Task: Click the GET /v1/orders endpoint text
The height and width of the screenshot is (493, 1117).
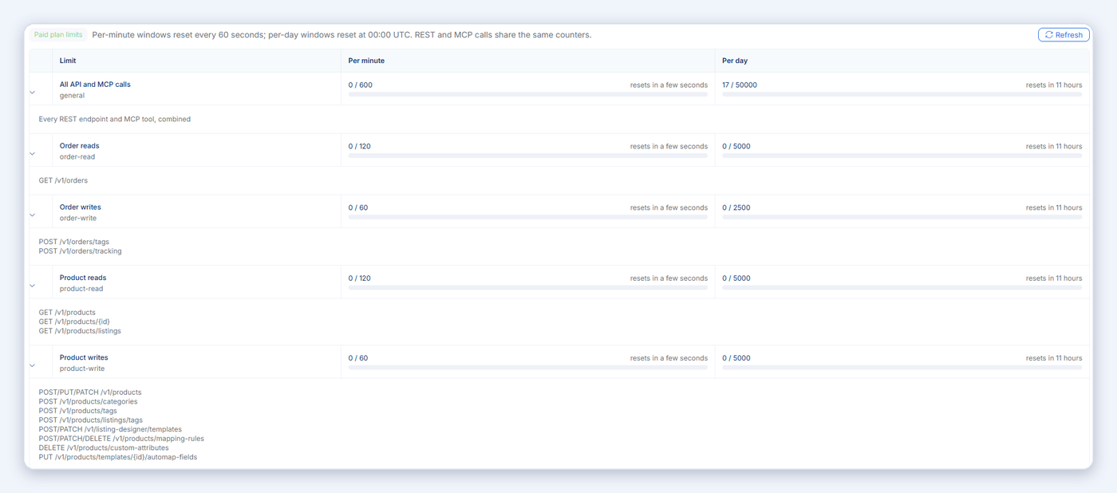Action: (x=64, y=180)
